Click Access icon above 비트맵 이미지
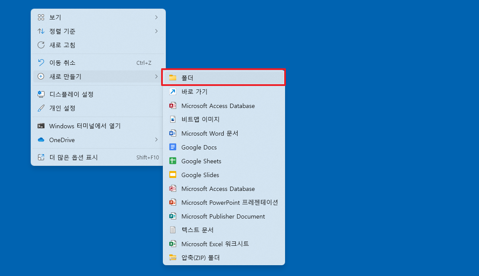The image size is (479, 276). click(173, 106)
